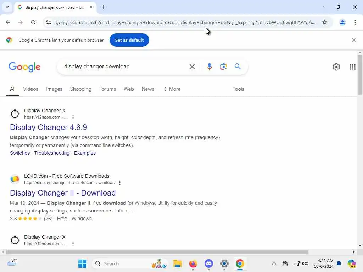Open Google quick settings gear

tap(336, 67)
